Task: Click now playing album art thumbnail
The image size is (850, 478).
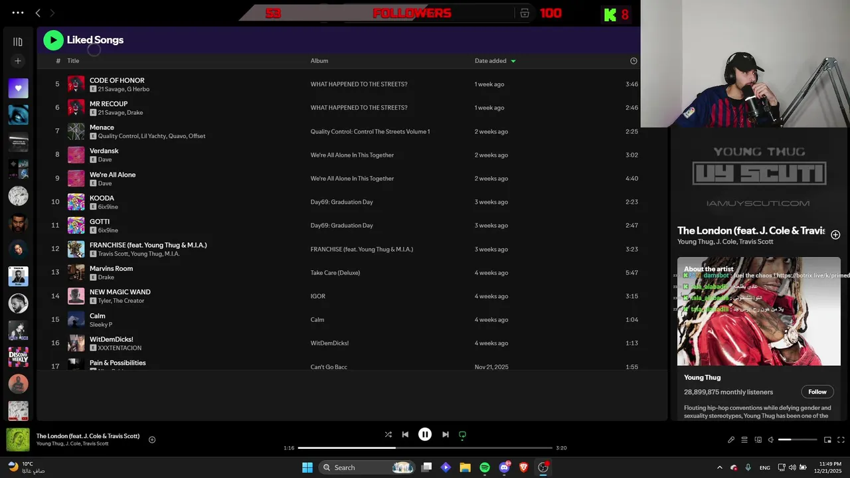Action: point(18,439)
